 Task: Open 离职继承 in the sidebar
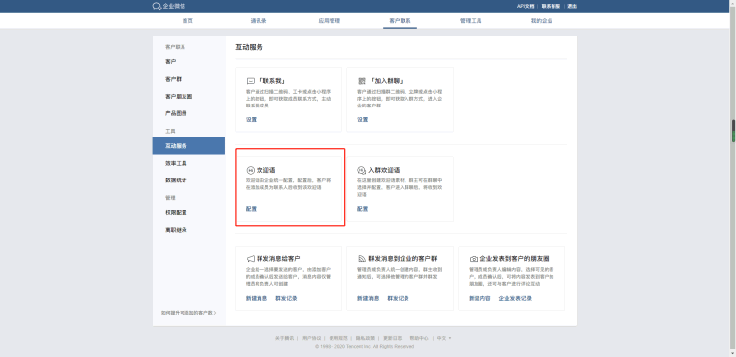188,230
